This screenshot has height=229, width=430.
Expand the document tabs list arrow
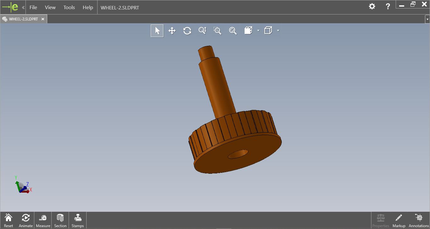tap(427, 19)
